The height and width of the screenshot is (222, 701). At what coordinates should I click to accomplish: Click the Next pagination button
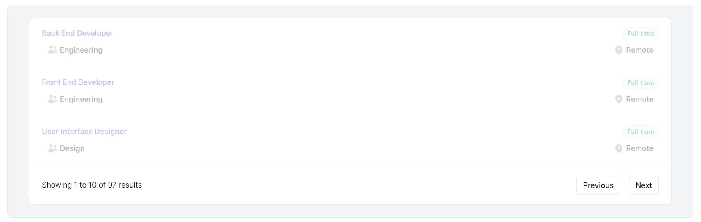(x=644, y=185)
